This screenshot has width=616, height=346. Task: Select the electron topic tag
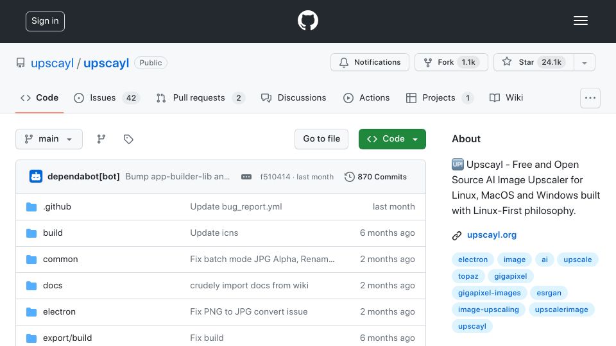pos(473,259)
